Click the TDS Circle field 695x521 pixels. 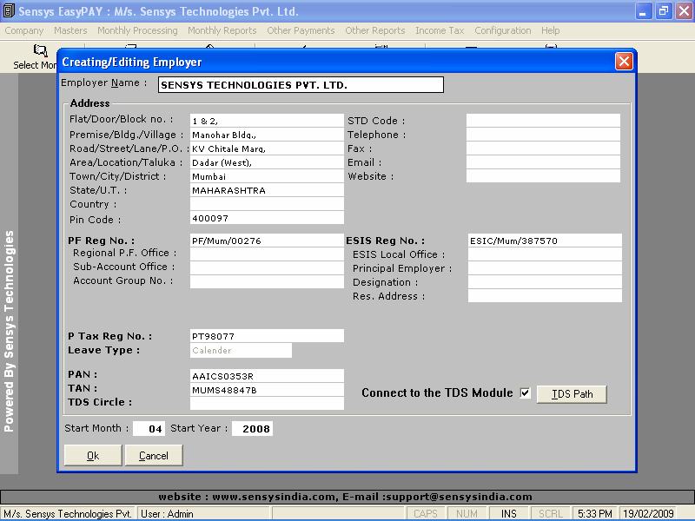[267, 403]
